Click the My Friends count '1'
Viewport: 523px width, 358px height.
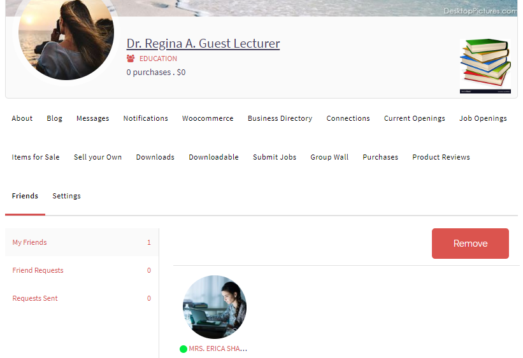149,242
